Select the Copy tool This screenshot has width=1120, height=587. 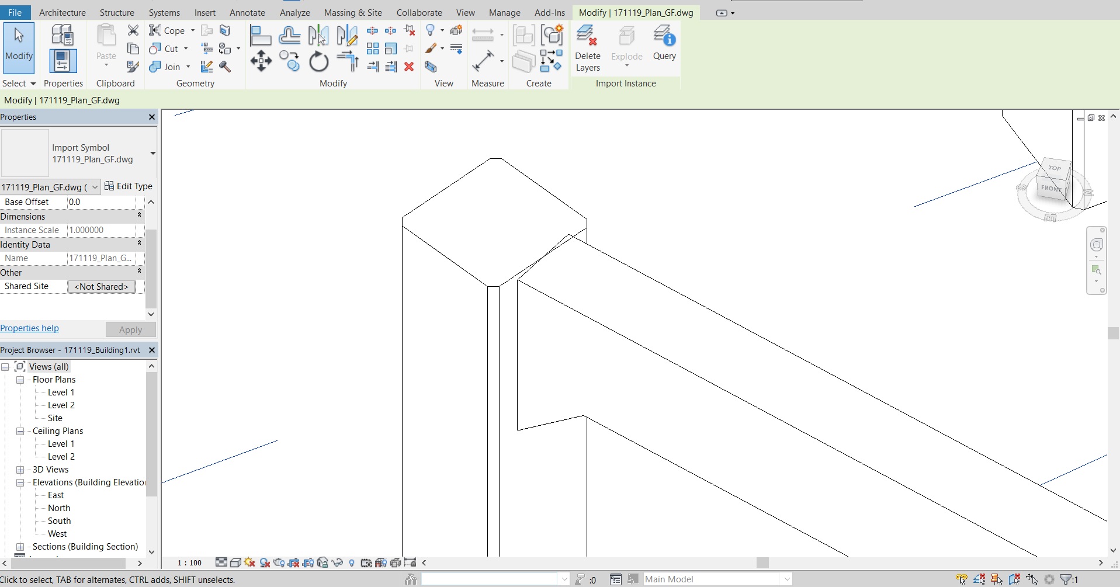(290, 61)
